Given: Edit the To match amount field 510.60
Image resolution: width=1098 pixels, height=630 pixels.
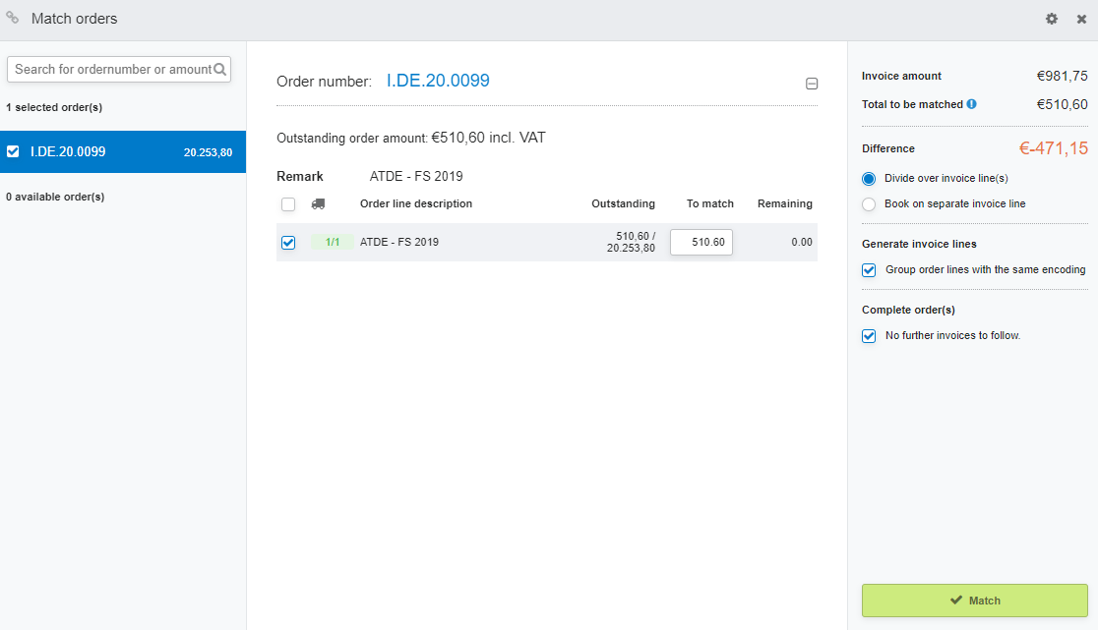Looking at the screenshot, I should [x=701, y=242].
